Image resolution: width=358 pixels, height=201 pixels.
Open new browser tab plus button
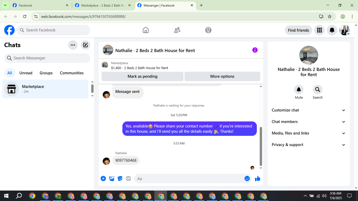coord(201,5)
